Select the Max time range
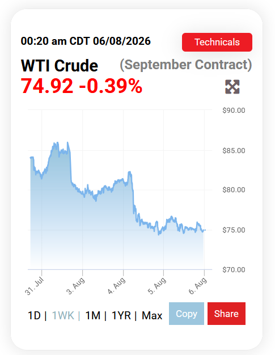This screenshot has width=275, height=355. click(152, 315)
